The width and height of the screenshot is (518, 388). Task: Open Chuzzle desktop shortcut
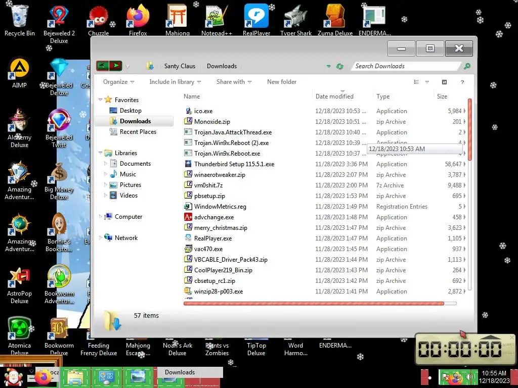(99, 20)
